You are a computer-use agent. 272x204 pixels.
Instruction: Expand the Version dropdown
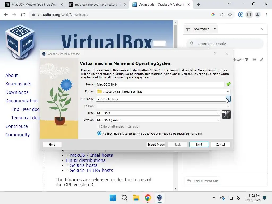[x=218, y=120]
